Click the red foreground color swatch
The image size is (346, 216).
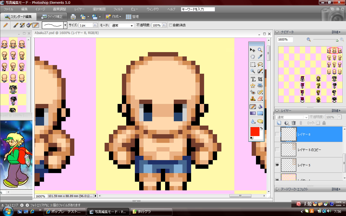point(255,131)
